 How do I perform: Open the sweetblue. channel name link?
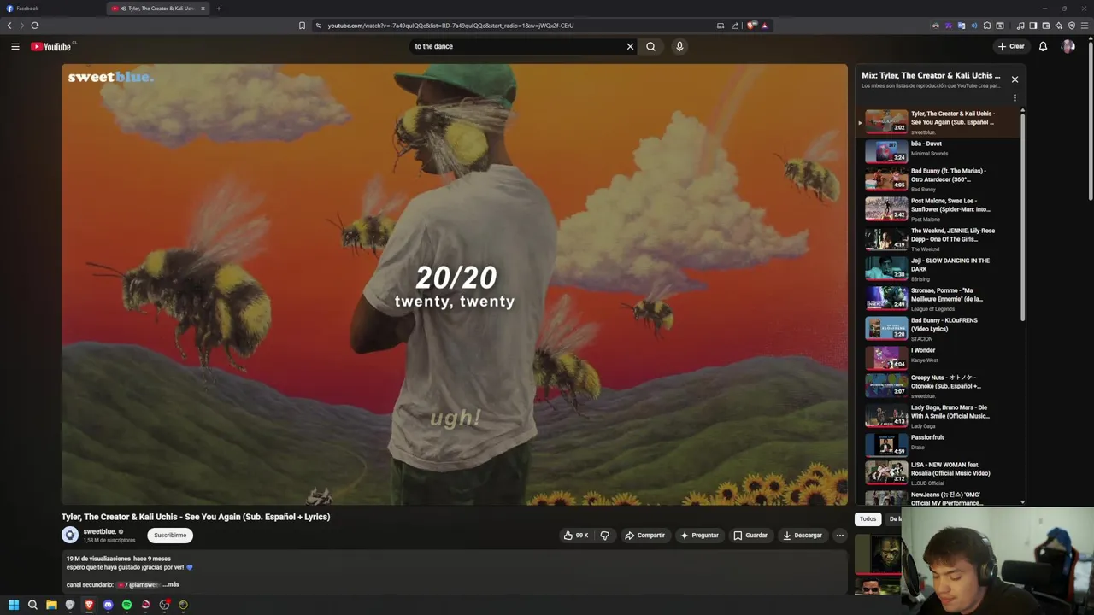point(99,531)
